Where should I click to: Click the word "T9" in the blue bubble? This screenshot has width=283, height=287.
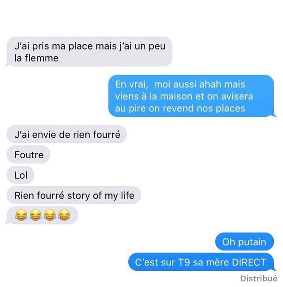point(184,262)
